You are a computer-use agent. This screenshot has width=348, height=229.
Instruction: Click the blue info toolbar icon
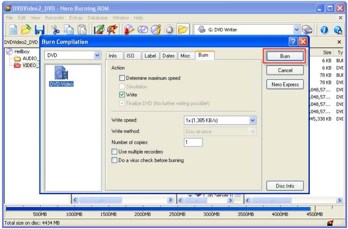point(324,30)
